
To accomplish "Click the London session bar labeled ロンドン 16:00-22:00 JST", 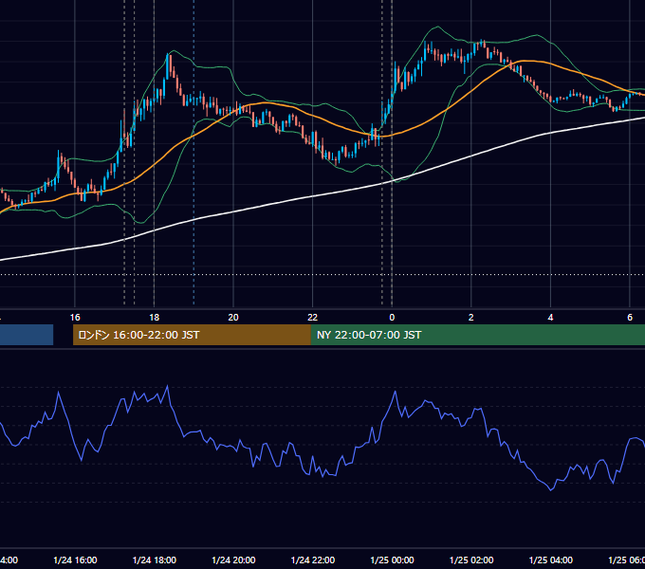I will point(192,335).
